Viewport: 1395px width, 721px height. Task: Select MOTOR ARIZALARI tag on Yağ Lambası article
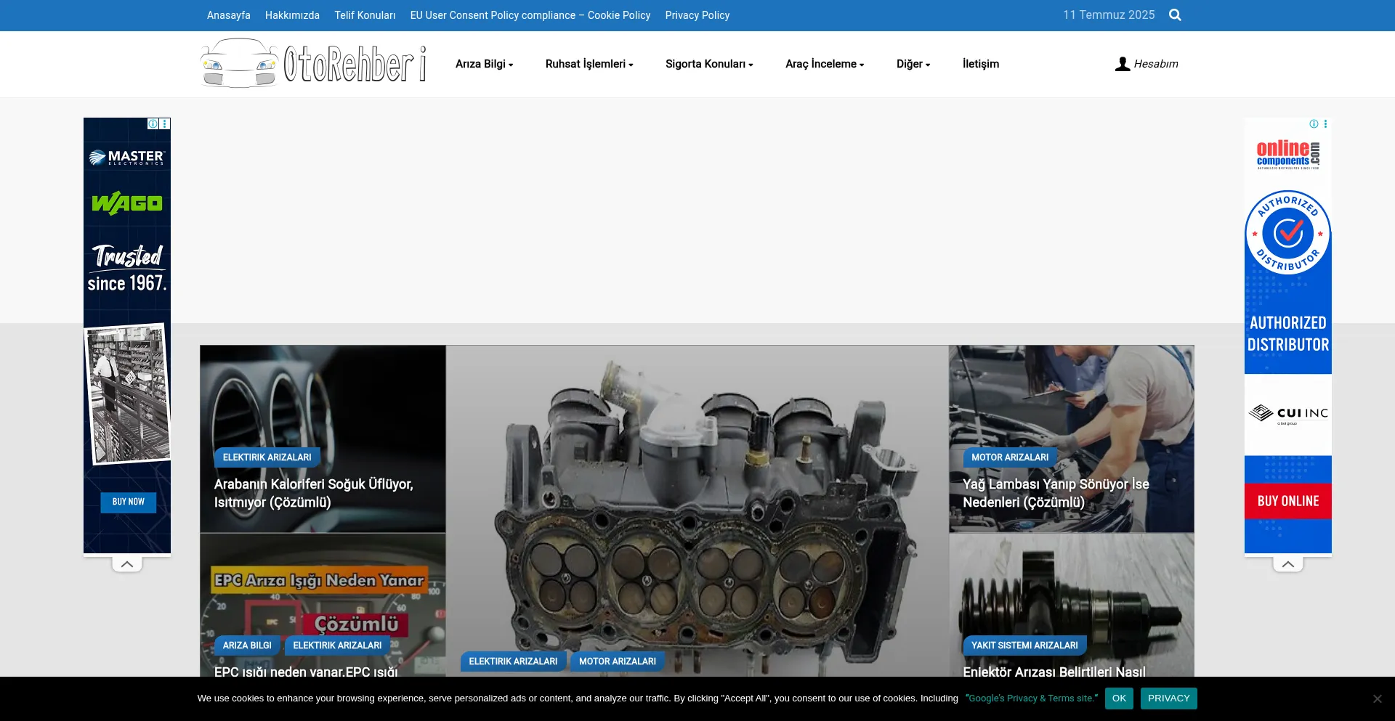click(x=1010, y=457)
